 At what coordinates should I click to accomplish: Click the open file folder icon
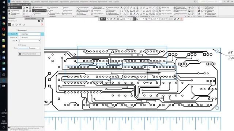(x=27, y=8)
